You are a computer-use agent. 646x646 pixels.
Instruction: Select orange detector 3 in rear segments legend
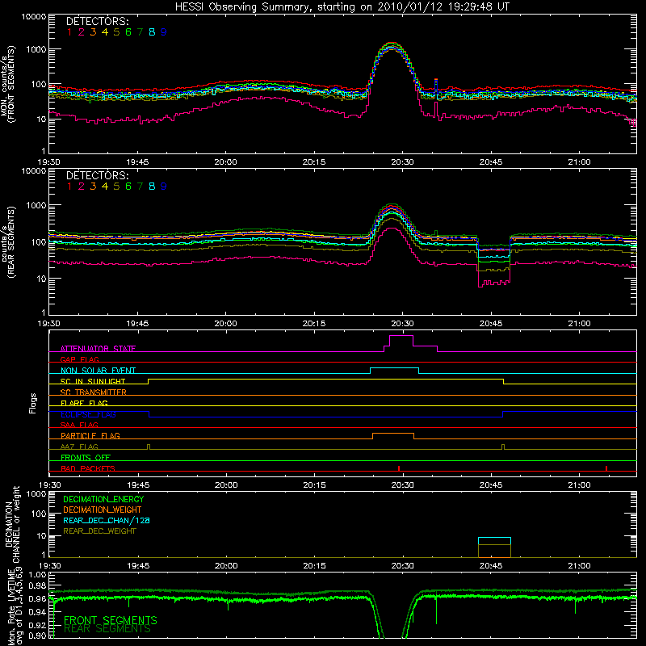point(93,187)
